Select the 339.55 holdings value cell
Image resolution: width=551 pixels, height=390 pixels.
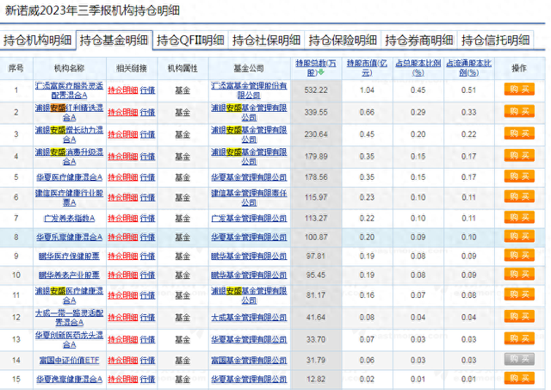click(x=316, y=113)
